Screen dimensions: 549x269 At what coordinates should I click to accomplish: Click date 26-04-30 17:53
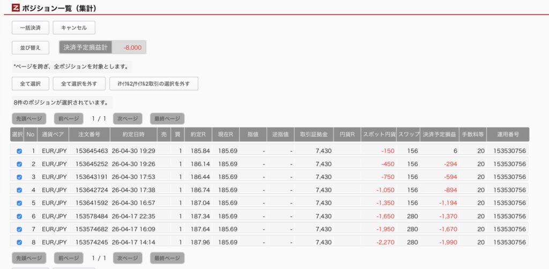click(x=133, y=177)
